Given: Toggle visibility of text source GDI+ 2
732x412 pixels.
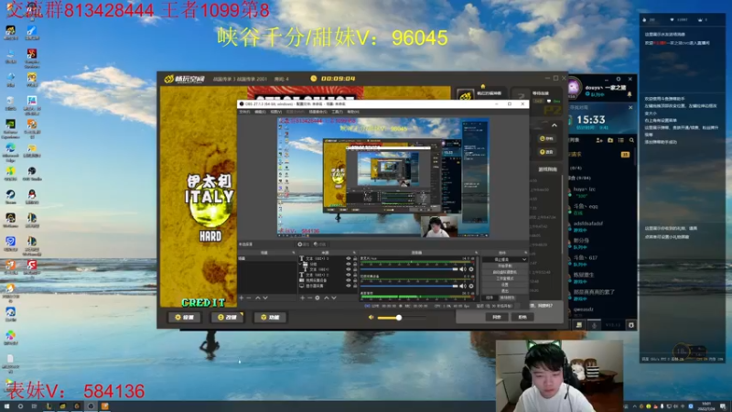Looking at the screenshot, I should pyautogui.click(x=349, y=275).
